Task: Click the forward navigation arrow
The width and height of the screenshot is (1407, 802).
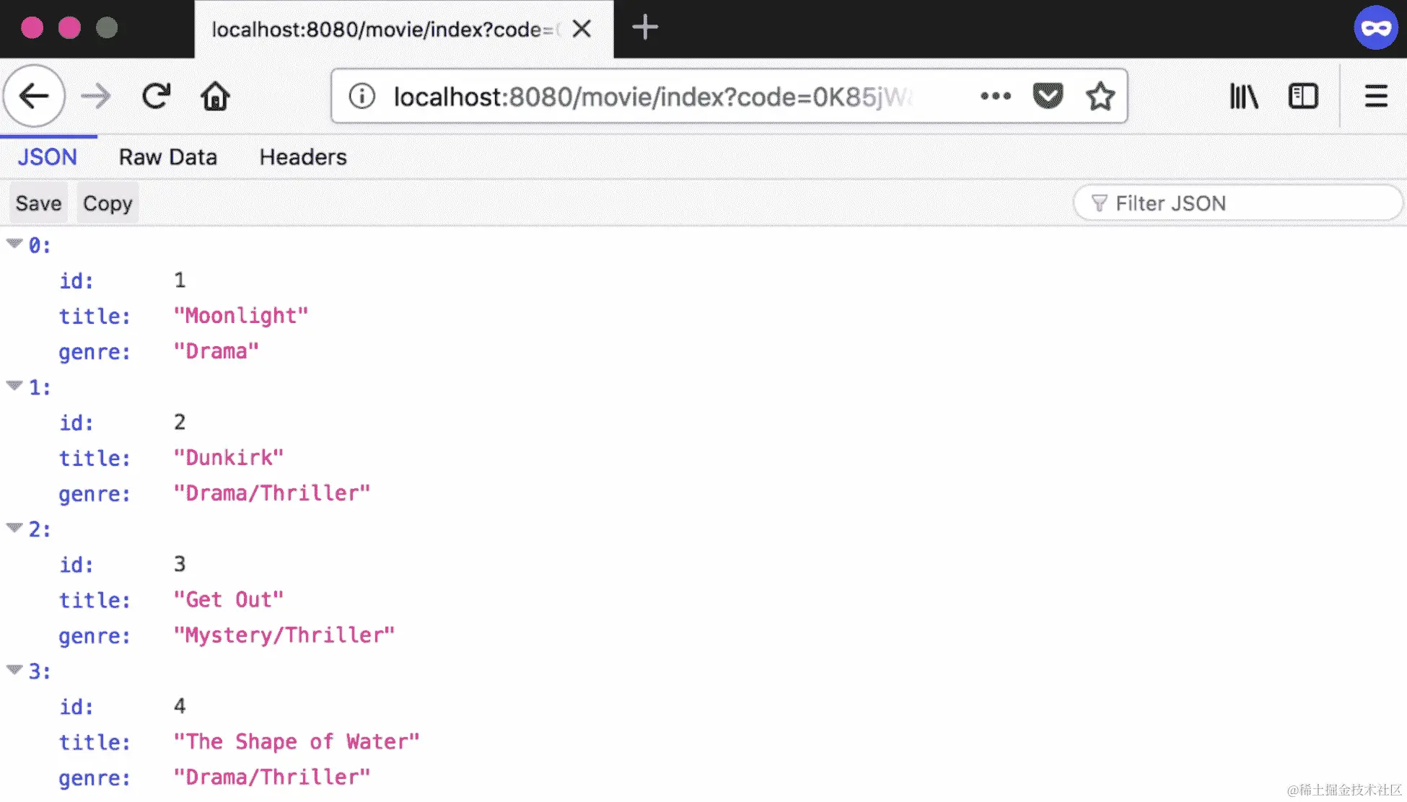Action: tap(95, 96)
